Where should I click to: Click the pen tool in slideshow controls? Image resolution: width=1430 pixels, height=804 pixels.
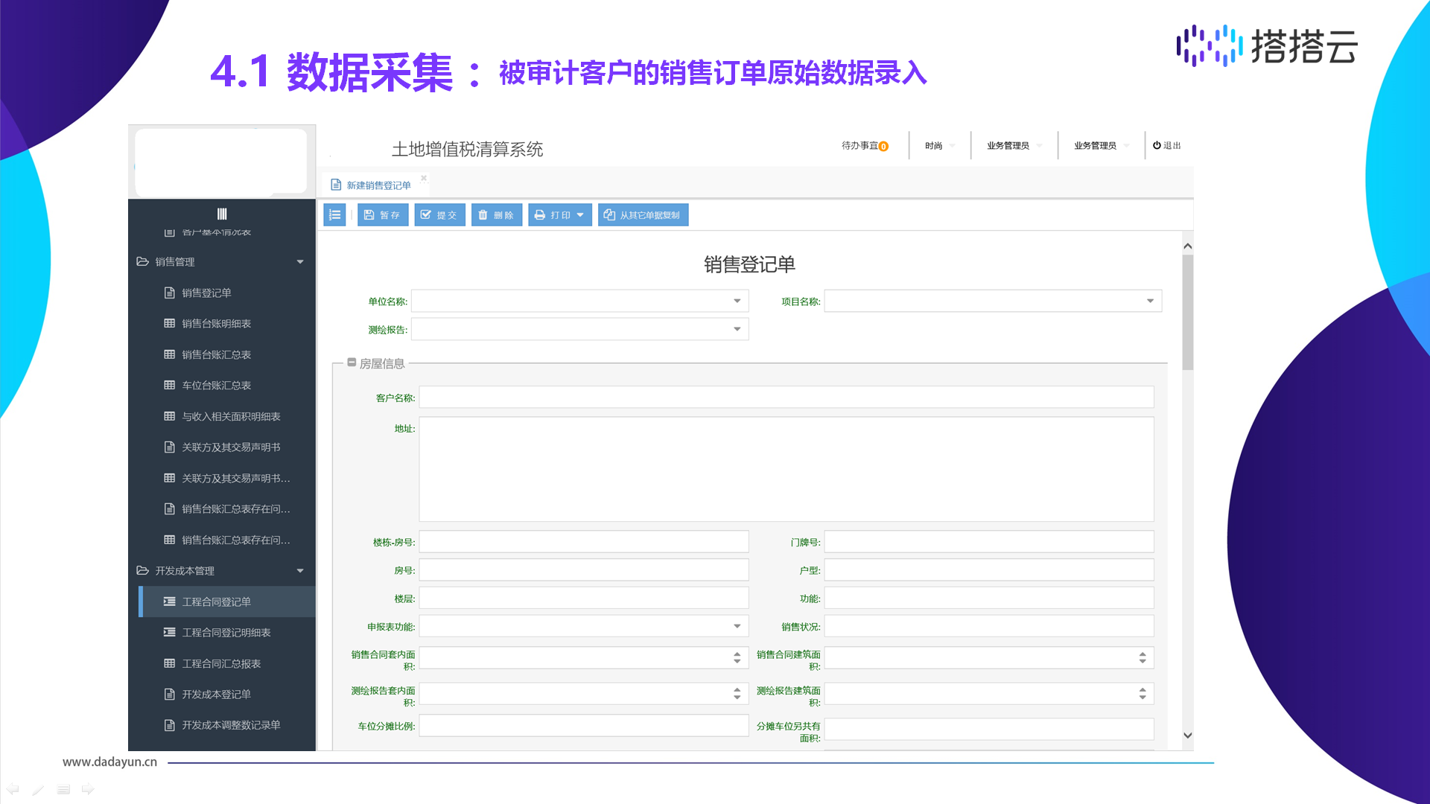click(38, 789)
